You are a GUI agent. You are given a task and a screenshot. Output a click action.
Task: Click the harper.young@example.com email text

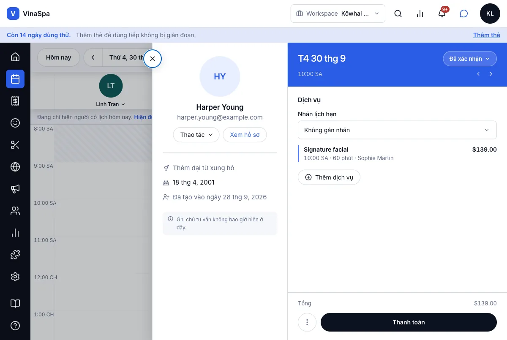[x=220, y=117]
